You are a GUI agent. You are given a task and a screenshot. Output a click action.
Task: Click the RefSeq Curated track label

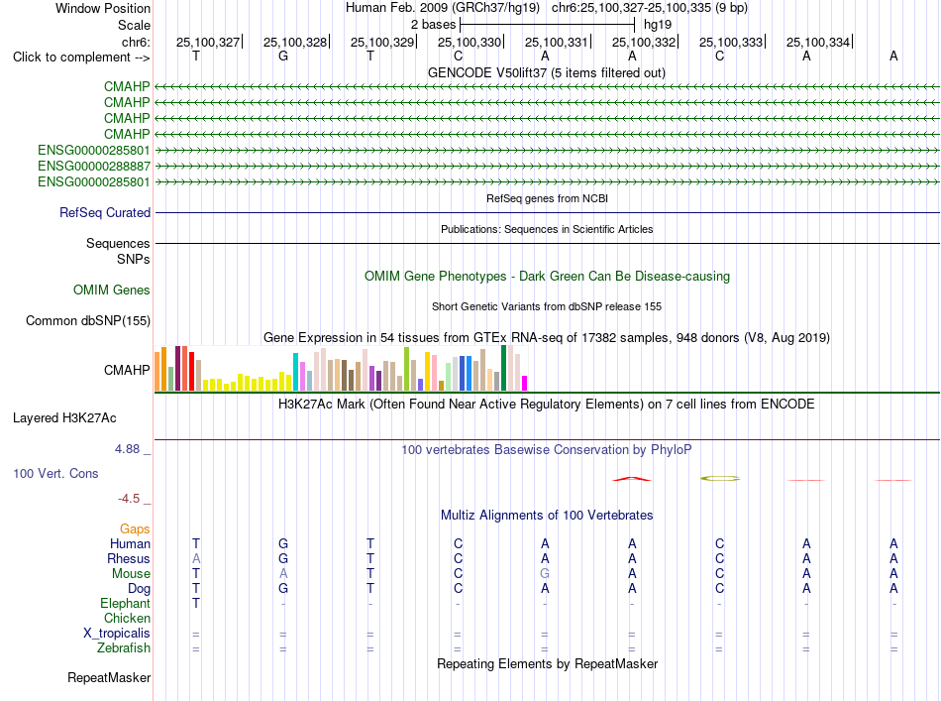point(105,212)
